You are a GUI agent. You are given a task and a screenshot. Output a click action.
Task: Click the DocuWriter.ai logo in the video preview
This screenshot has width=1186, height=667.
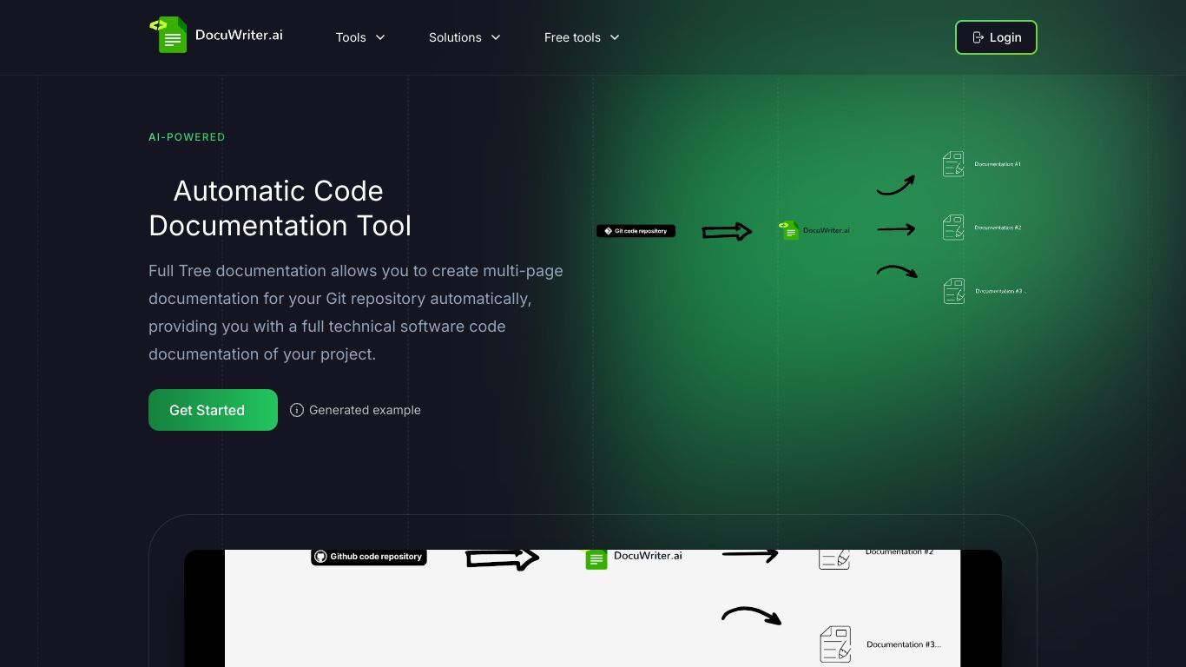point(633,558)
